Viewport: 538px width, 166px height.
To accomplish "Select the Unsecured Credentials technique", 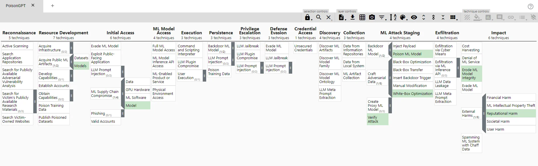I will click(x=305, y=48).
